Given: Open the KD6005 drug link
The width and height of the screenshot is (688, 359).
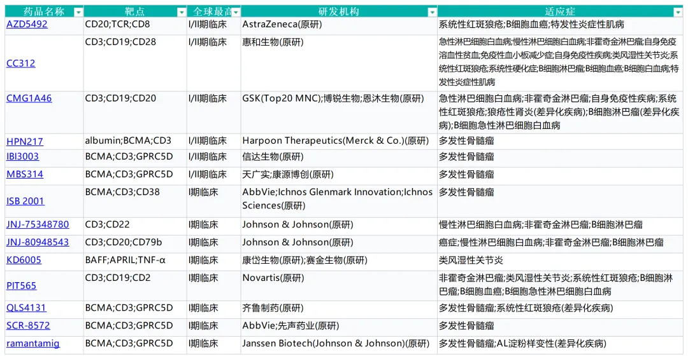Looking at the screenshot, I should click(24, 260).
